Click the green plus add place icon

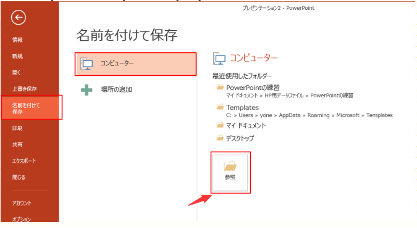click(86, 90)
